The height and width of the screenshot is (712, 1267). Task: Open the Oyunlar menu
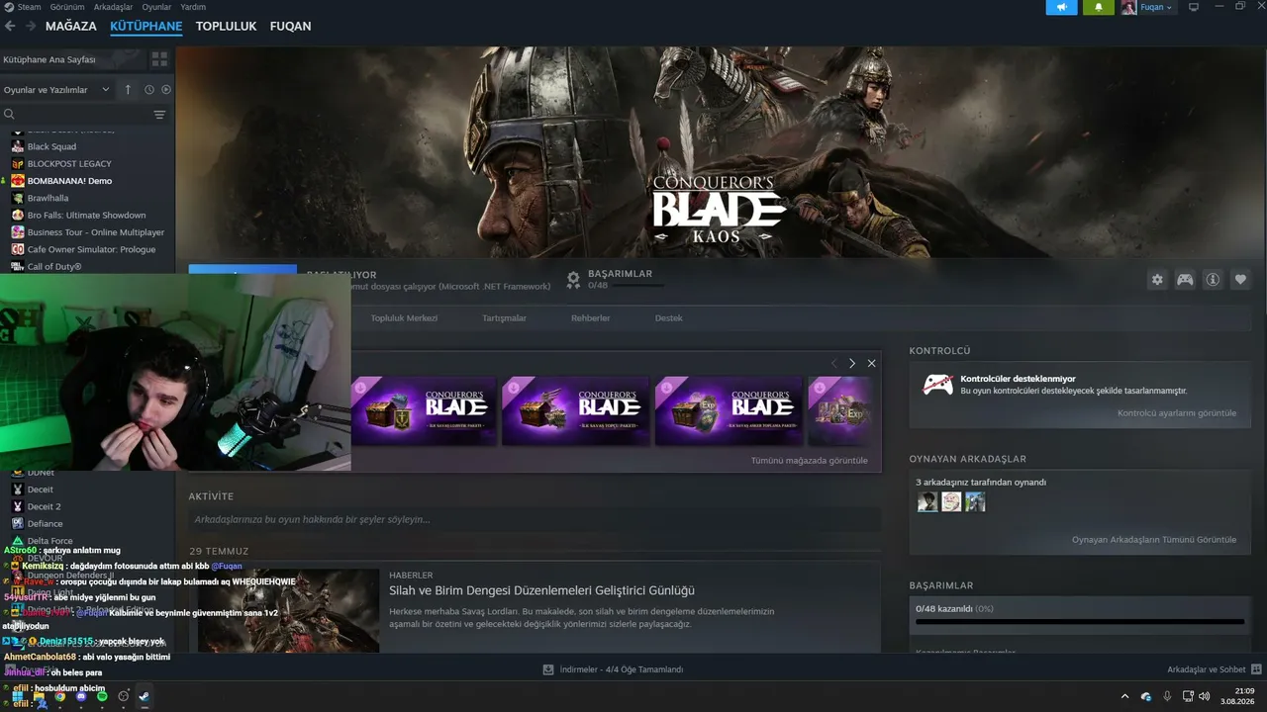[x=156, y=7]
